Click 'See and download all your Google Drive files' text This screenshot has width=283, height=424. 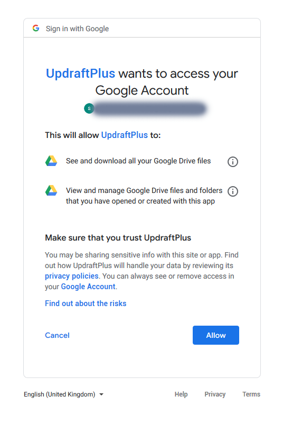(138, 161)
